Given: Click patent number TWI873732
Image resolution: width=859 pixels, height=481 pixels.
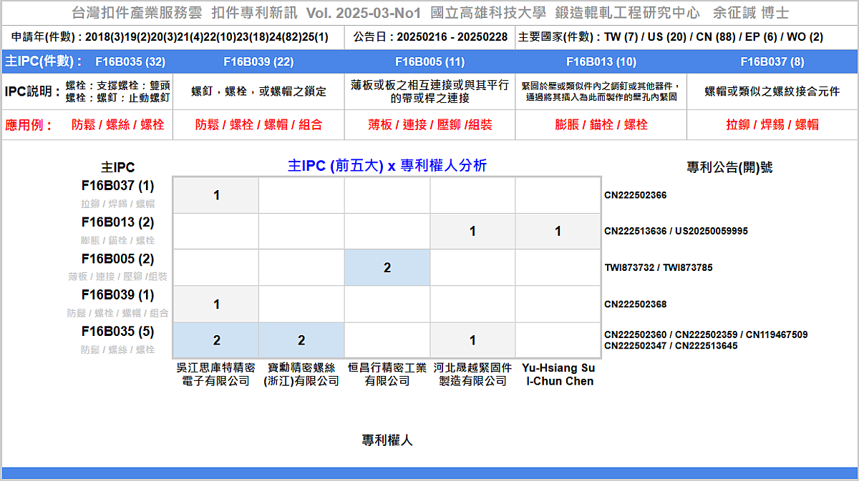Looking at the screenshot, I should click(630, 267).
